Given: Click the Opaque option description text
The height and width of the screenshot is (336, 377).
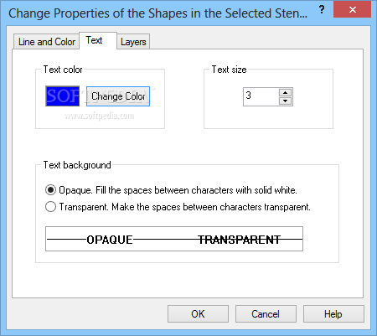Looking at the screenshot, I should coord(178,190).
